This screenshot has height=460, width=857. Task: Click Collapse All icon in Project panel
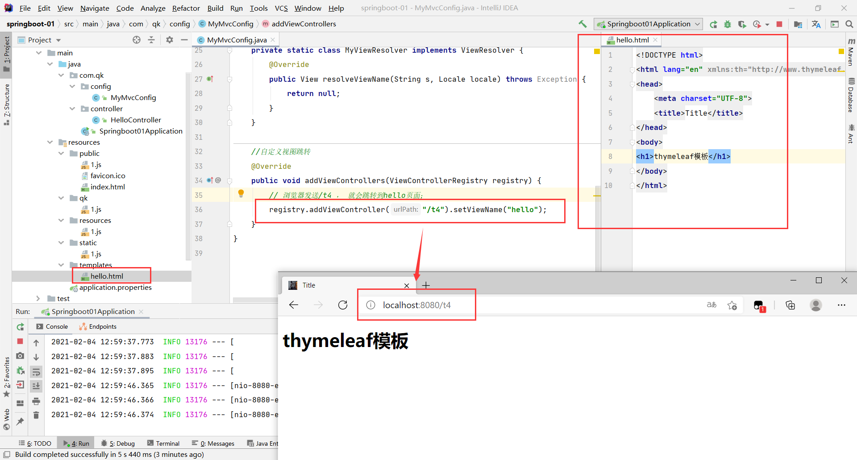(x=151, y=40)
